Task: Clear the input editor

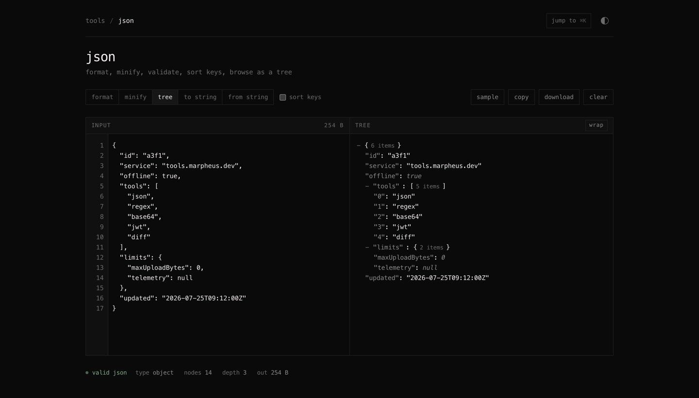Action: [x=598, y=97]
